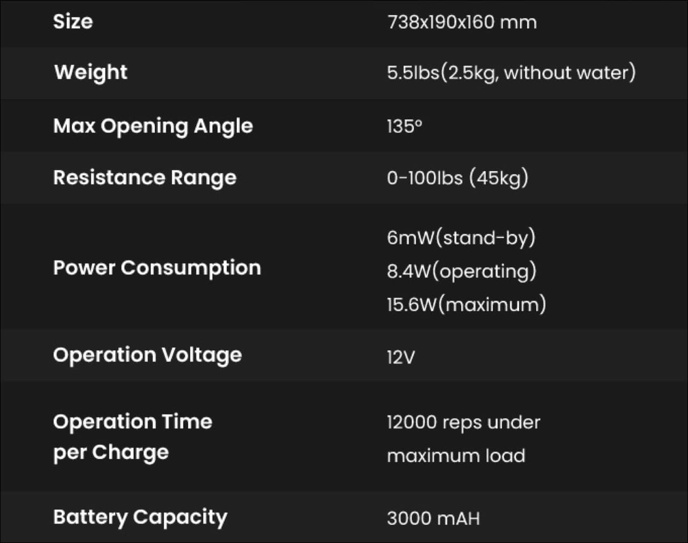688x543 pixels.
Task: Click the 3000 mAH value
Action: tap(433, 518)
